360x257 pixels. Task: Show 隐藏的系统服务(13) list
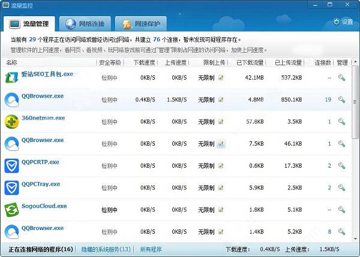(106, 249)
